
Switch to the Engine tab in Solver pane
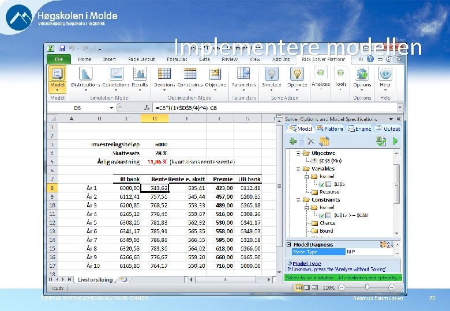[x=360, y=129]
